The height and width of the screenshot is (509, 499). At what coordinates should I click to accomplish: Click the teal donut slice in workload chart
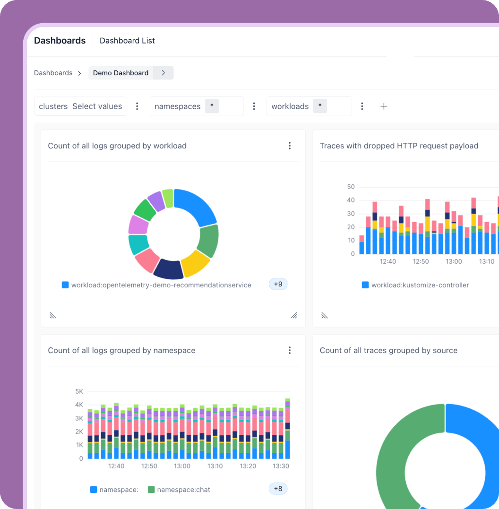[x=138, y=244]
